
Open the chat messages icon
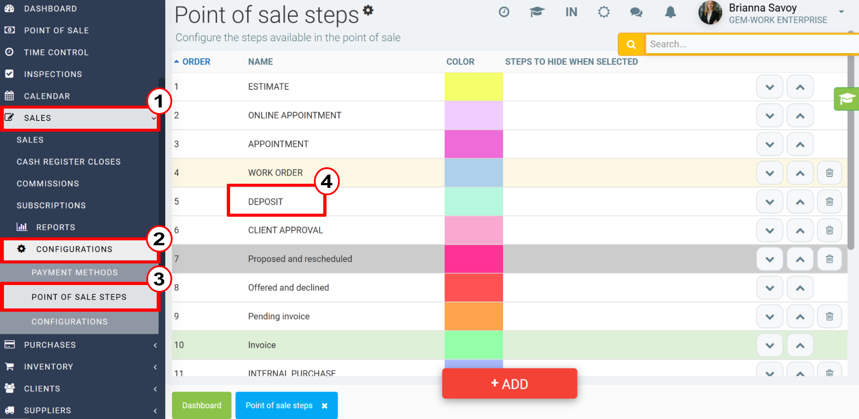636,12
